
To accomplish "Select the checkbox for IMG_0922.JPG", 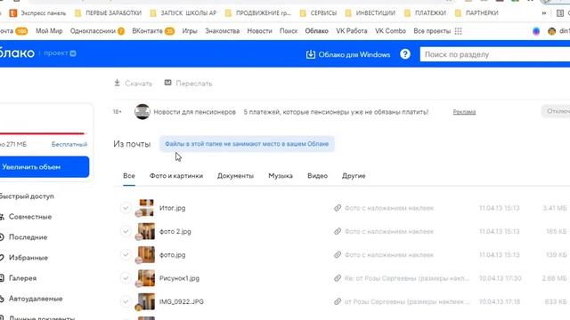I will coord(126,301).
